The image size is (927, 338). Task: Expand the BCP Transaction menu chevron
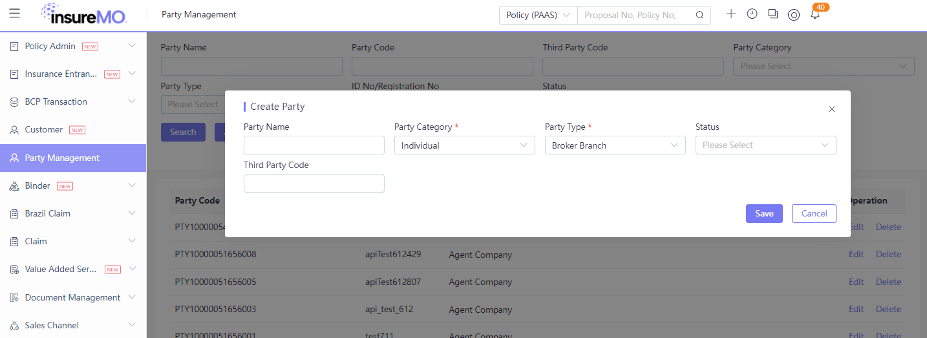pyautogui.click(x=132, y=101)
